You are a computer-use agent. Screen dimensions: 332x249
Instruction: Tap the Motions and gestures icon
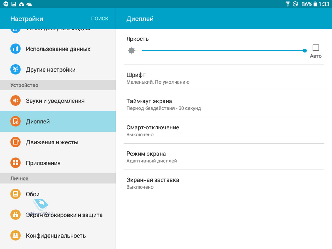point(16,142)
